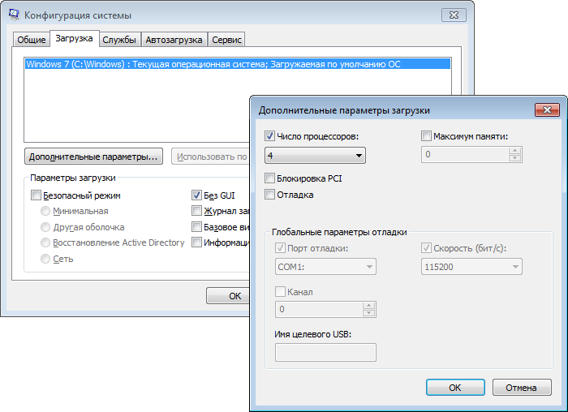Viewport: 568px width, 412px height.
Task: Click the Отмена button
Action: (x=522, y=388)
